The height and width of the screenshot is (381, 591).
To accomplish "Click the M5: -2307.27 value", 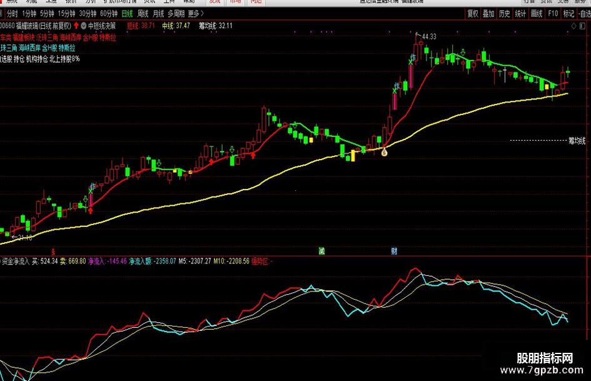I will pyautogui.click(x=194, y=261).
